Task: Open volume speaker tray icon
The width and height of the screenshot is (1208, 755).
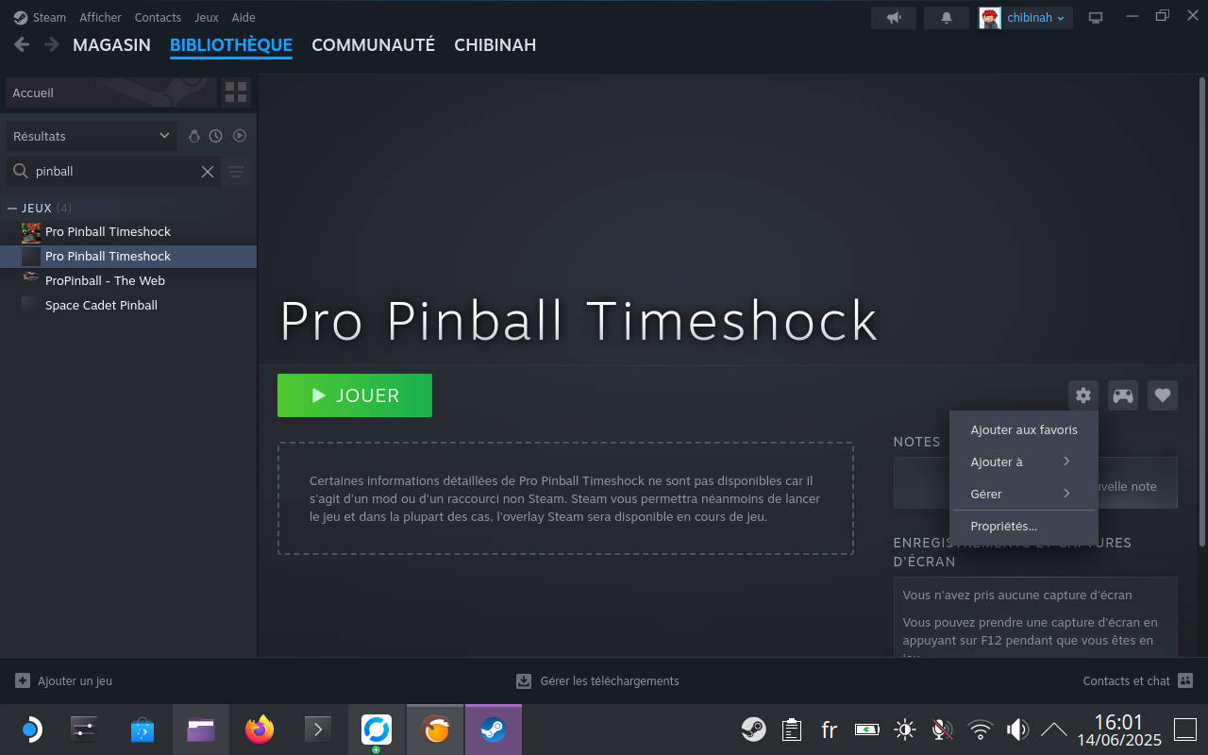Action: point(1017,730)
